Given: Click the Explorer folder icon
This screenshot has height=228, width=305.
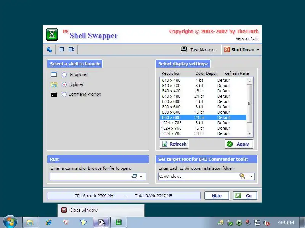Looking at the screenshot, I should [54, 85].
